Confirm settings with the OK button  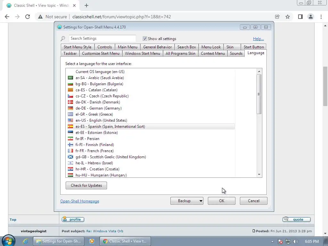click(222, 201)
